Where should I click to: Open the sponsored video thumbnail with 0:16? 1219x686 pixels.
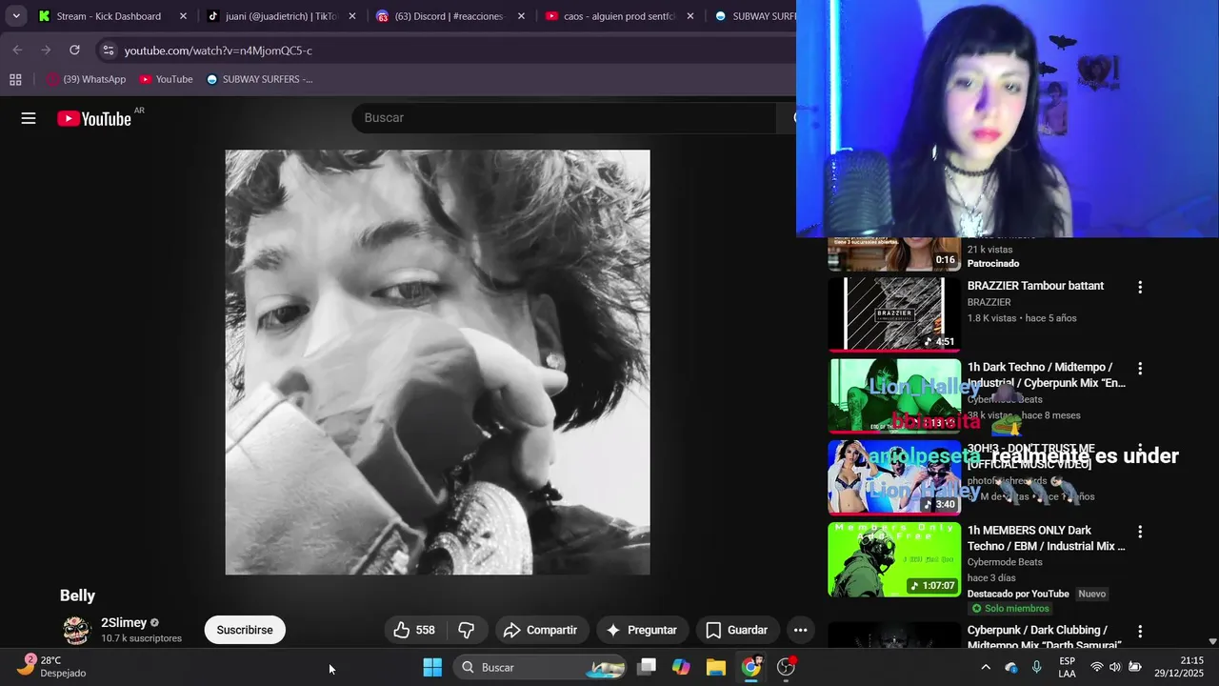click(894, 254)
